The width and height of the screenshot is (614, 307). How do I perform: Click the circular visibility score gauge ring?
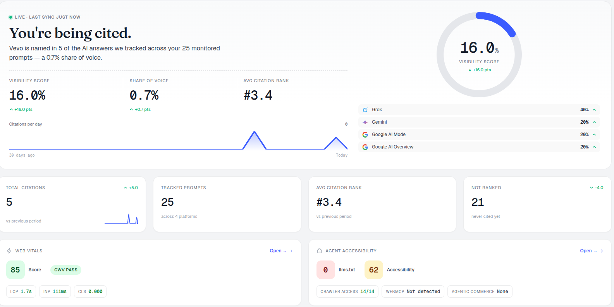coord(479,55)
